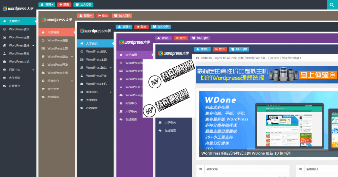The width and height of the screenshot is (338, 177).
Task: Open the 管理 dropdown in the brown header
Action: 85,15
